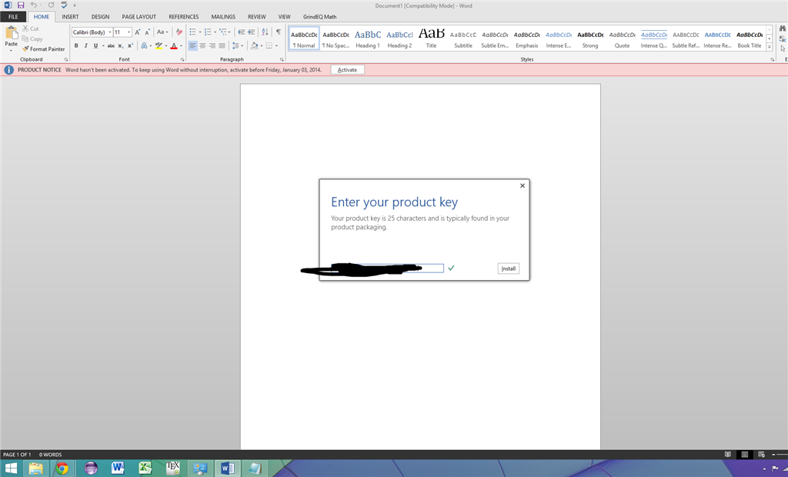The width and height of the screenshot is (788, 477).
Task: Click the Grow Font icon
Action: pos(137,32)
